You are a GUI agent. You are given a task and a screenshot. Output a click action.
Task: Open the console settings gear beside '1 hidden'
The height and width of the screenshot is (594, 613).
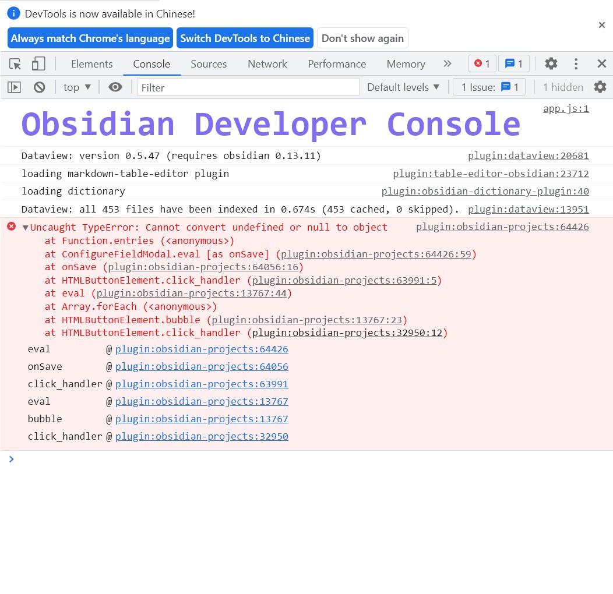(600, 86)
